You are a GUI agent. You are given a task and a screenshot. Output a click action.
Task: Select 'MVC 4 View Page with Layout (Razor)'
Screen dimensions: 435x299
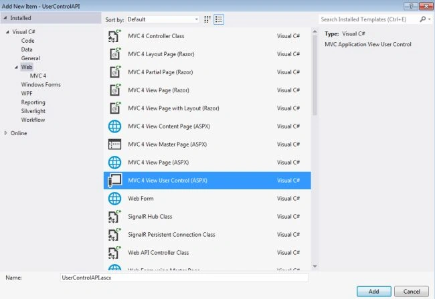(173, 108)
